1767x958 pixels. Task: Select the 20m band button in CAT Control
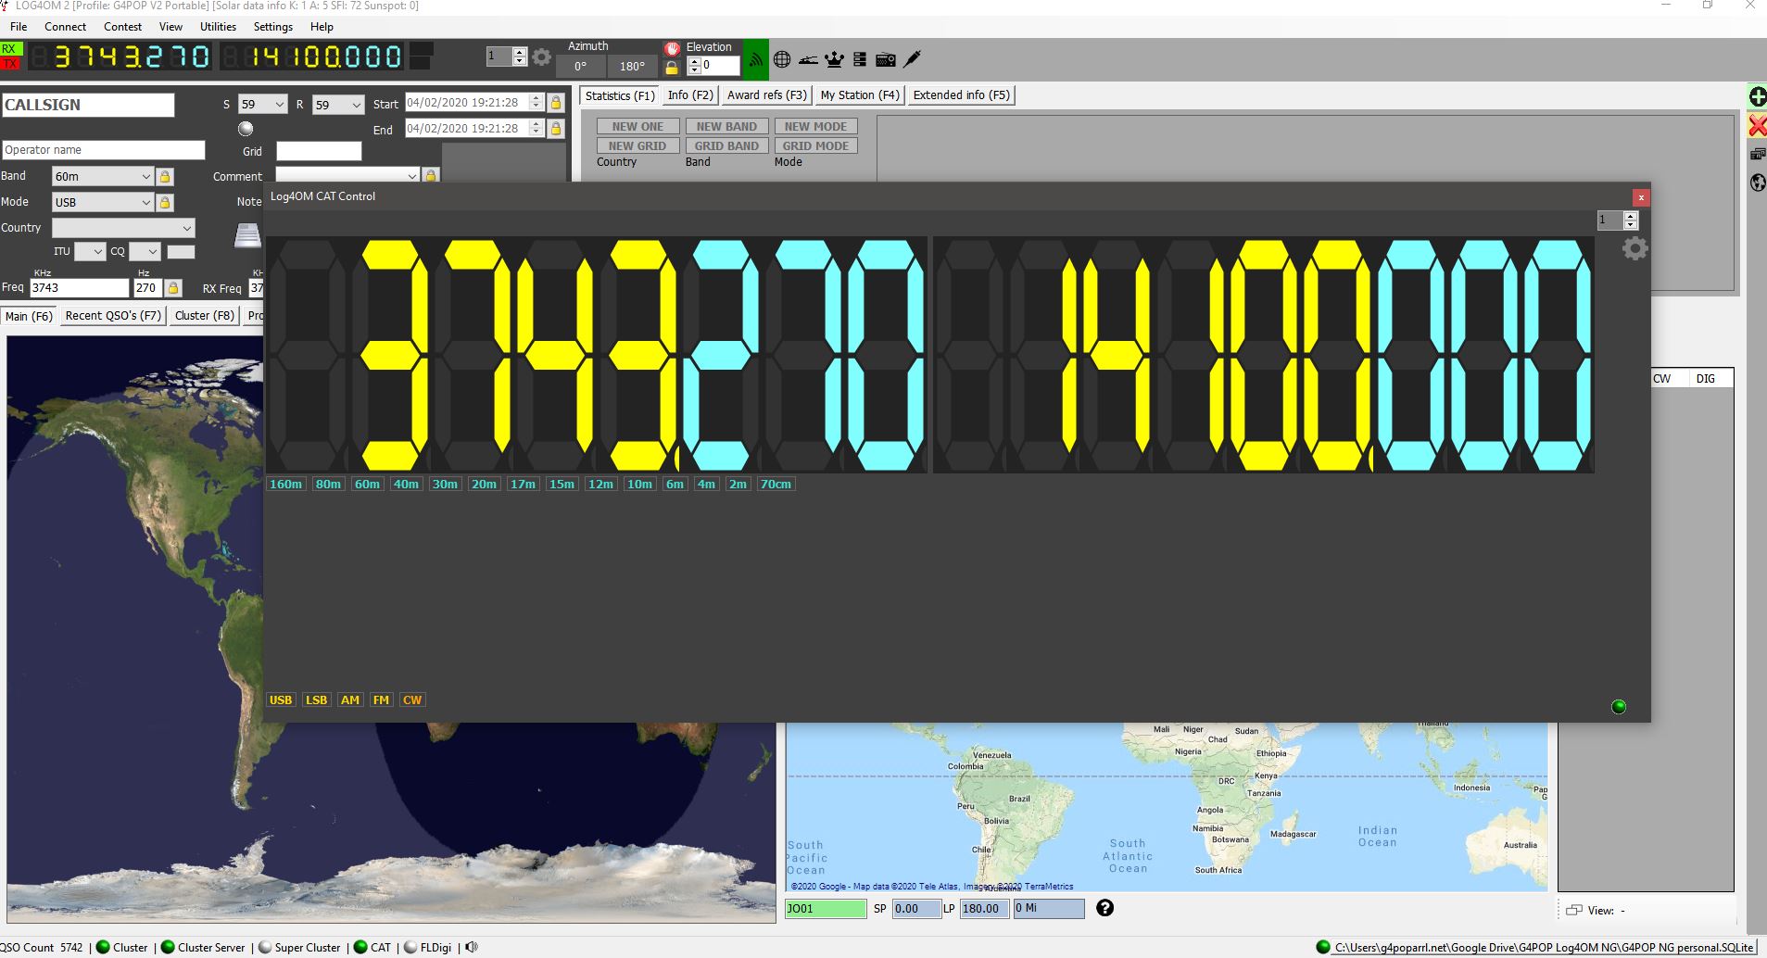tap(484, 484)
